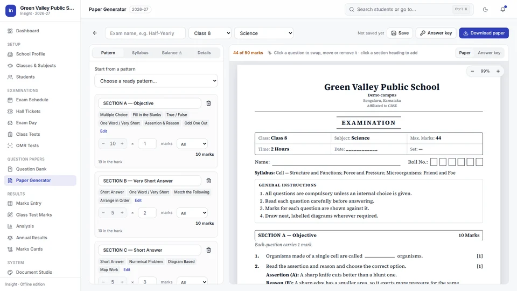Delete Section A with trash icon
Viewport: 517px width, 291px height.
(x=208, y=103)
